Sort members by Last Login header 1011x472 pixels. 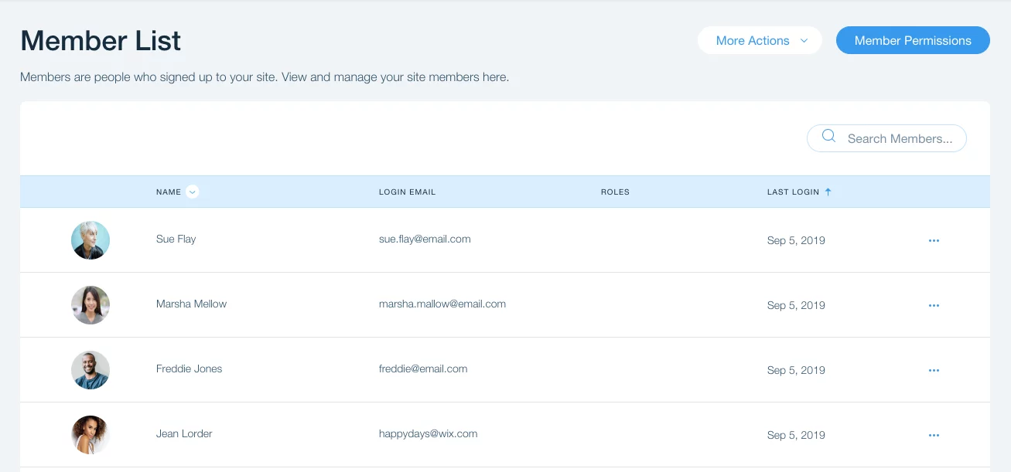(x=793, y=192)
